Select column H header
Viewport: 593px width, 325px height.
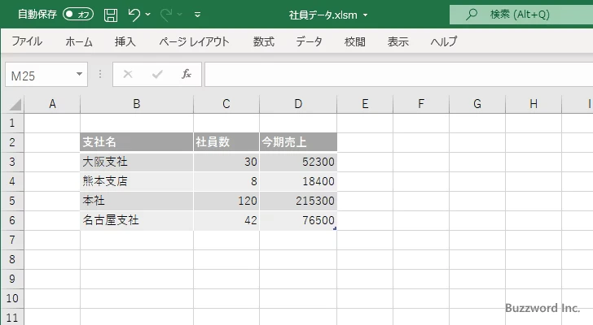click(x=534, y=104)
